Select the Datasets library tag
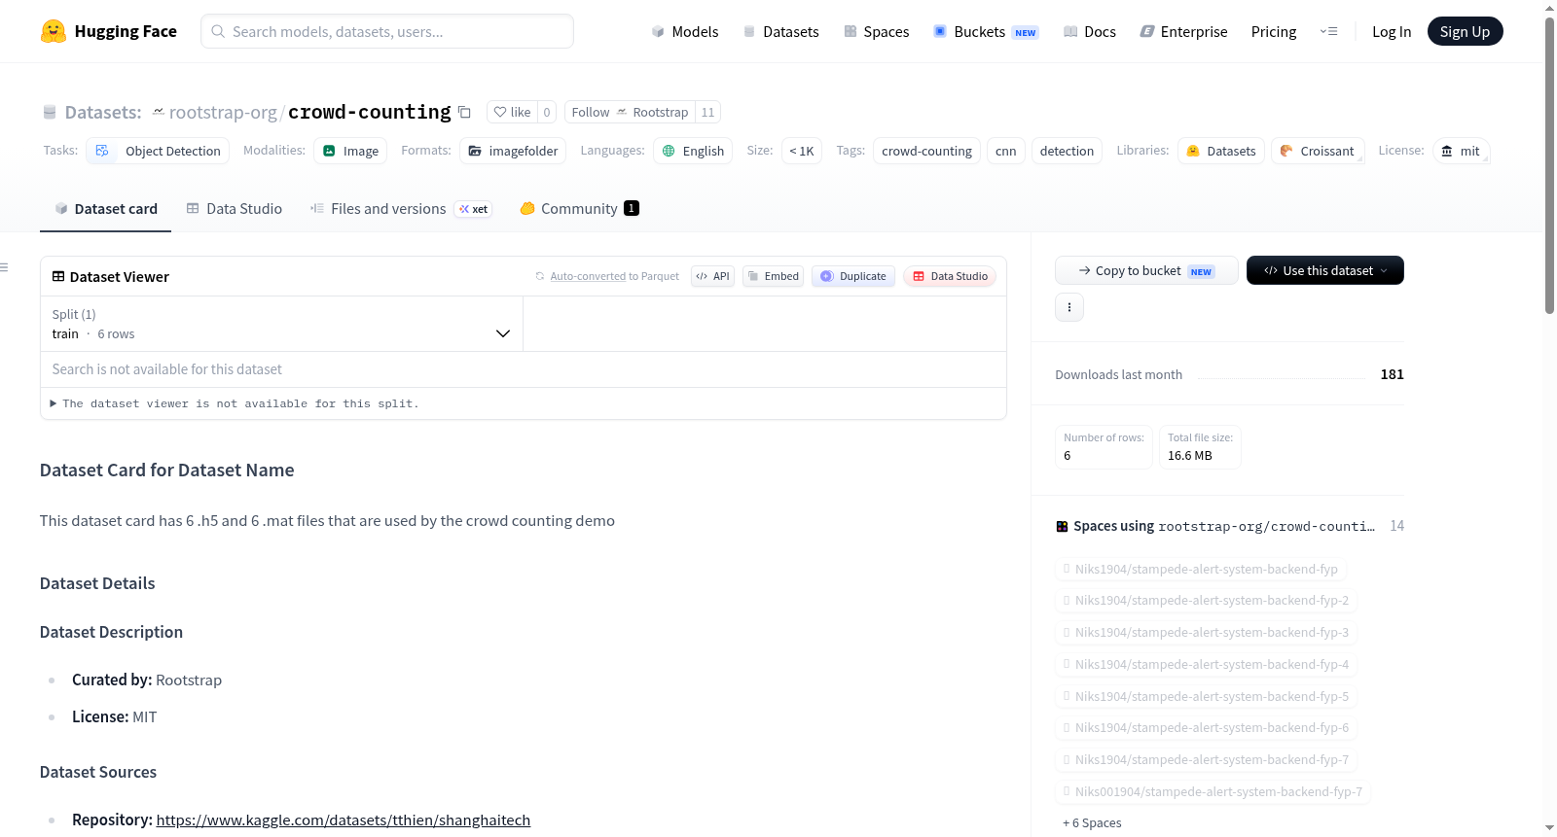The width and height of the screenshot is (1557, 837). pos(1221,151)
